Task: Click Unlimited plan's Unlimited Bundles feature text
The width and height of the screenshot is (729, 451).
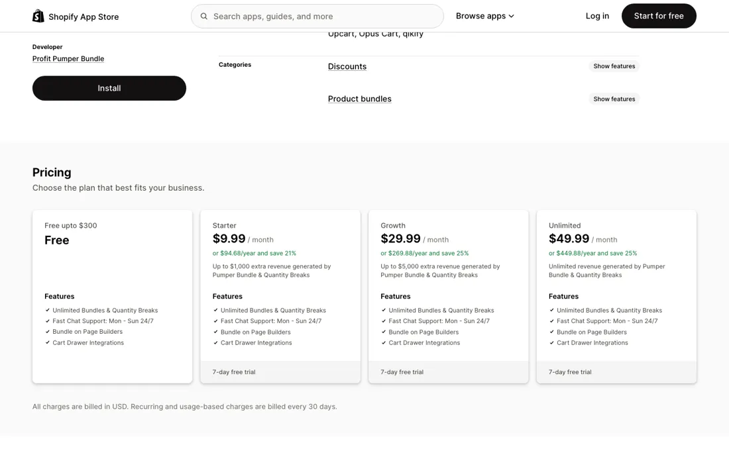Action: (x=609, y=310)
